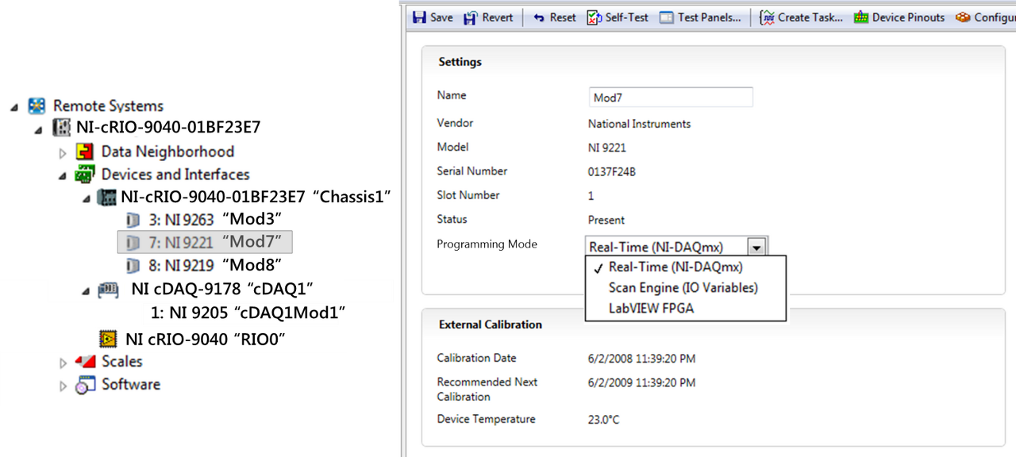
Task: Click the Configure gear icon
Action: (963, 17)
